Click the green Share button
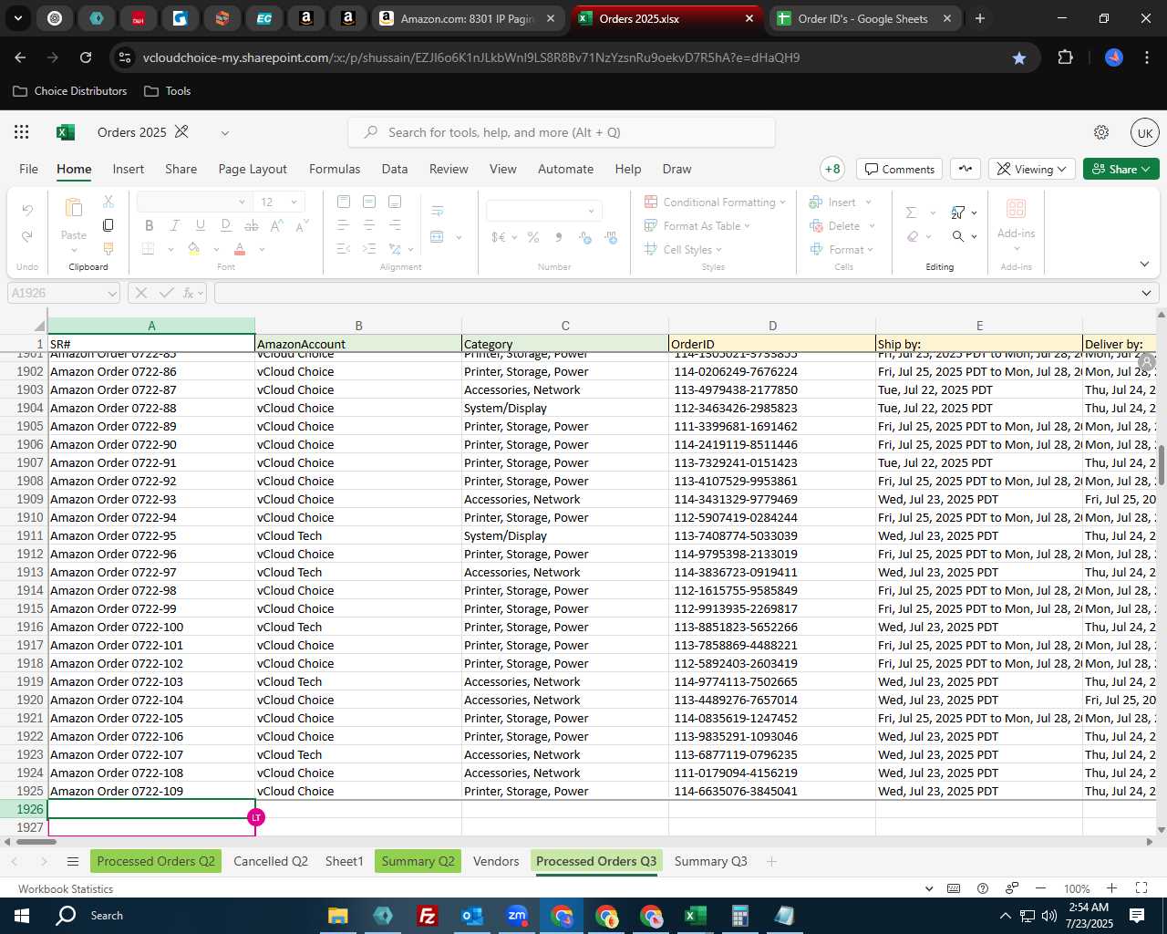The height and width of the screenshot is (934, 1167). point(1121,169)
